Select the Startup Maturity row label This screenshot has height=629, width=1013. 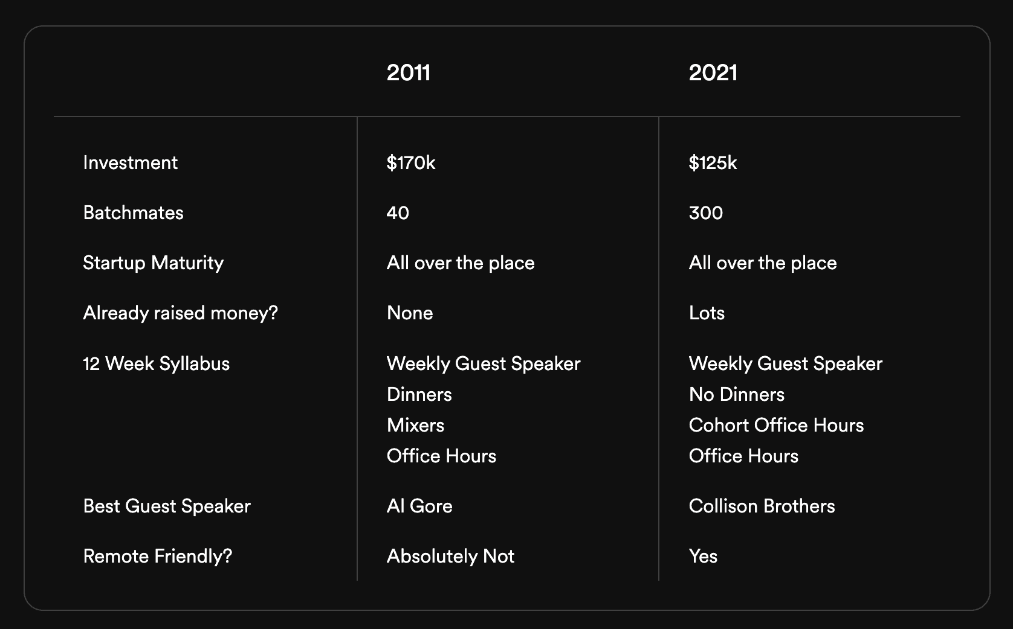[x=153, y=263]
